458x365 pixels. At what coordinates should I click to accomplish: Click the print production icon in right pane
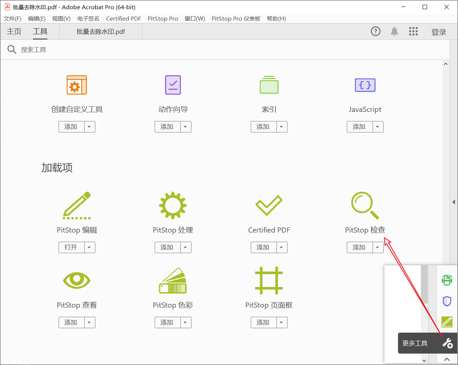click(447, 280)
